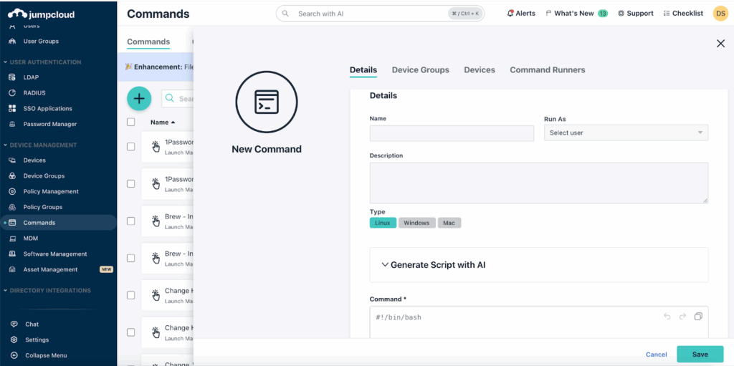Click the green plus add command button
Image resolution: width=734 pixels, height=366 pixels.
coord(139,98)
